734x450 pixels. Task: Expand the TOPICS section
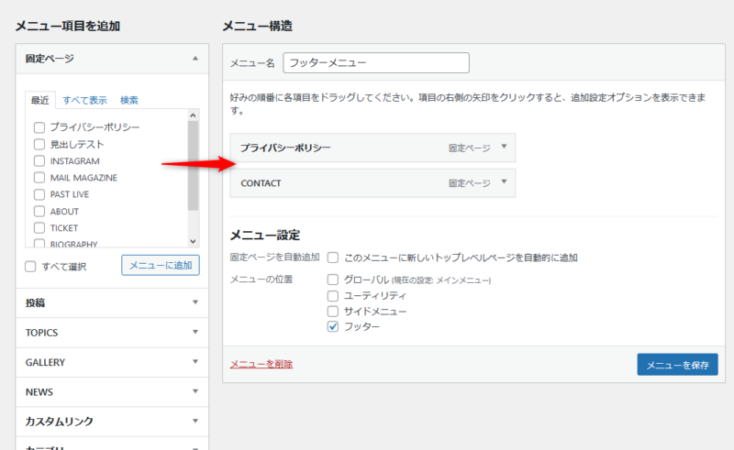click(195, 333)
